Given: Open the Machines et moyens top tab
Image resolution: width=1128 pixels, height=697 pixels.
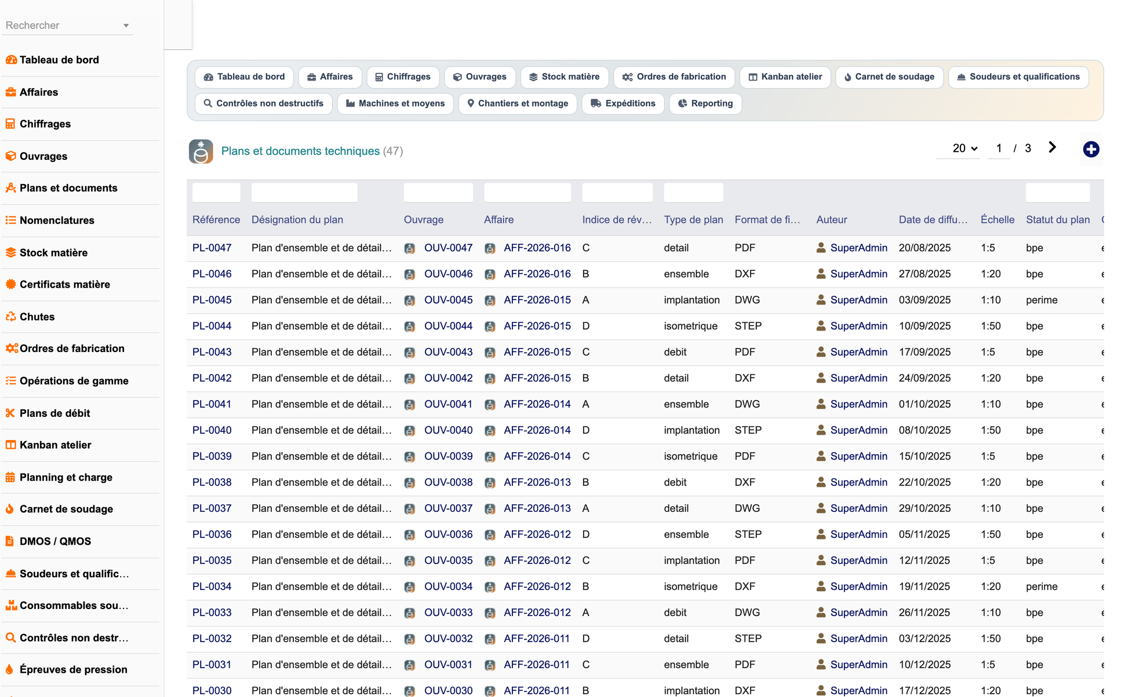Looking at the screenshot, I should pos(395,104).
